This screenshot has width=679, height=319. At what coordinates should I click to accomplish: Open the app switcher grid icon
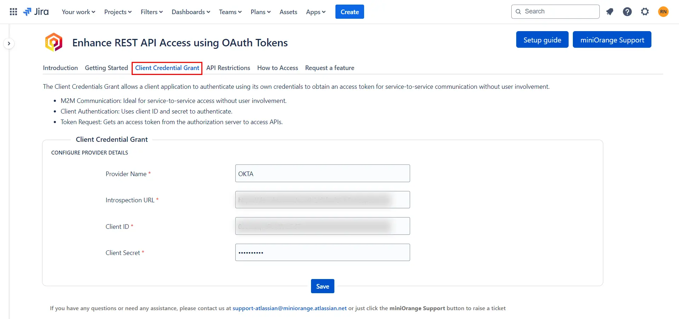[x=13, y=12]
